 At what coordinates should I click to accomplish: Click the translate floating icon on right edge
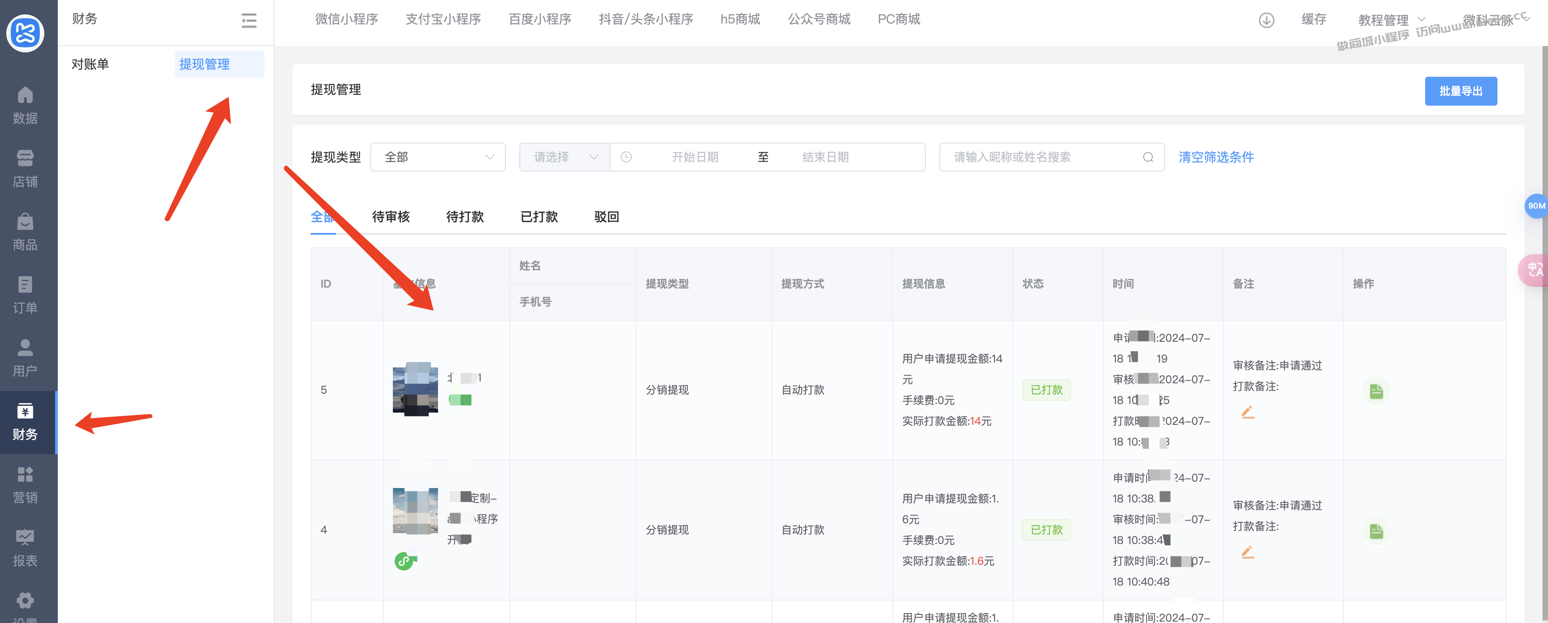(1534, 270)
